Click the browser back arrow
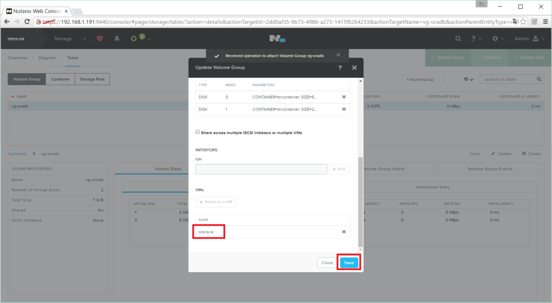 [6, 22]
